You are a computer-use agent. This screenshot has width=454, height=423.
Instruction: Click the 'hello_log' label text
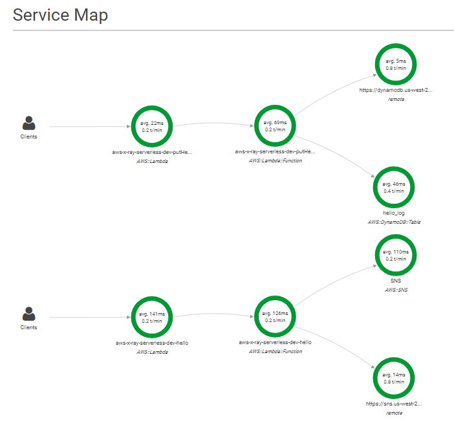[394, 213]
